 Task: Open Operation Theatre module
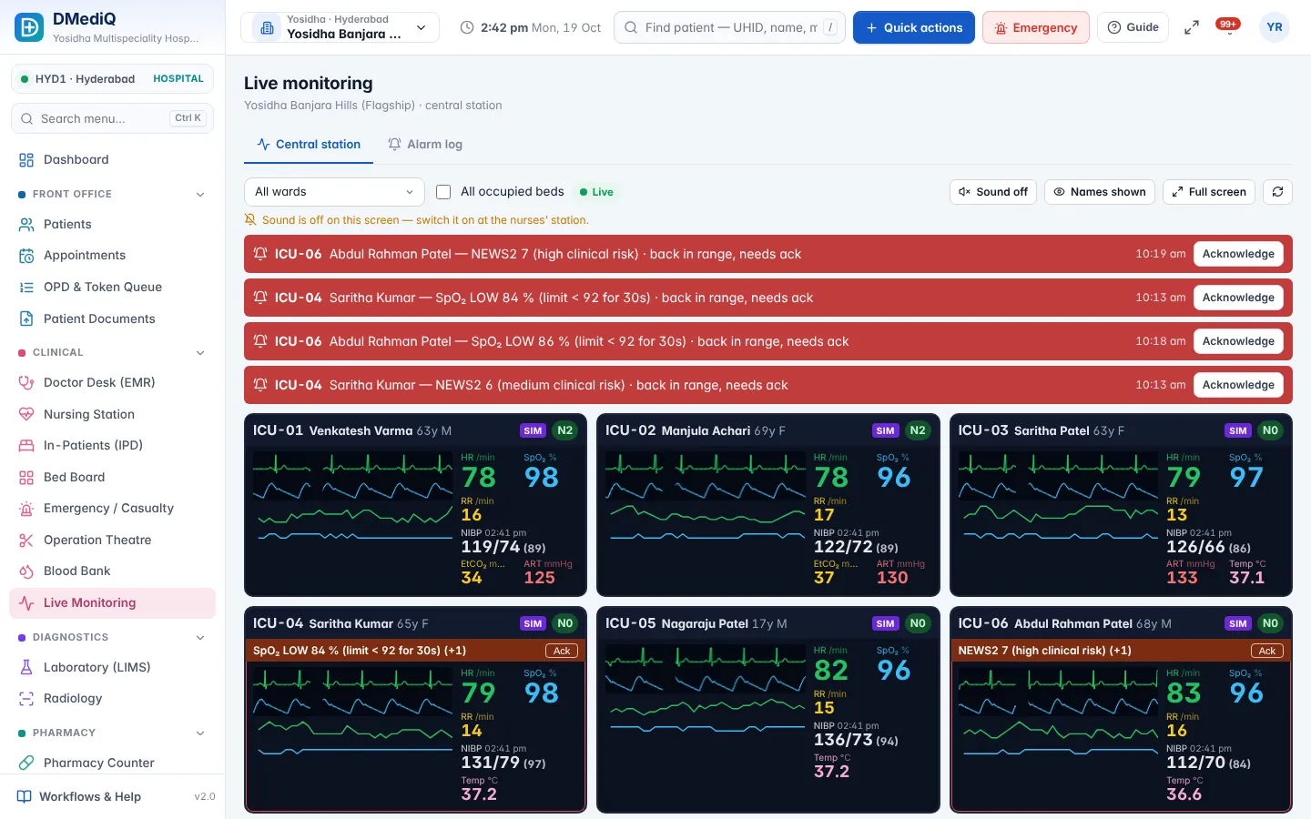112,541
